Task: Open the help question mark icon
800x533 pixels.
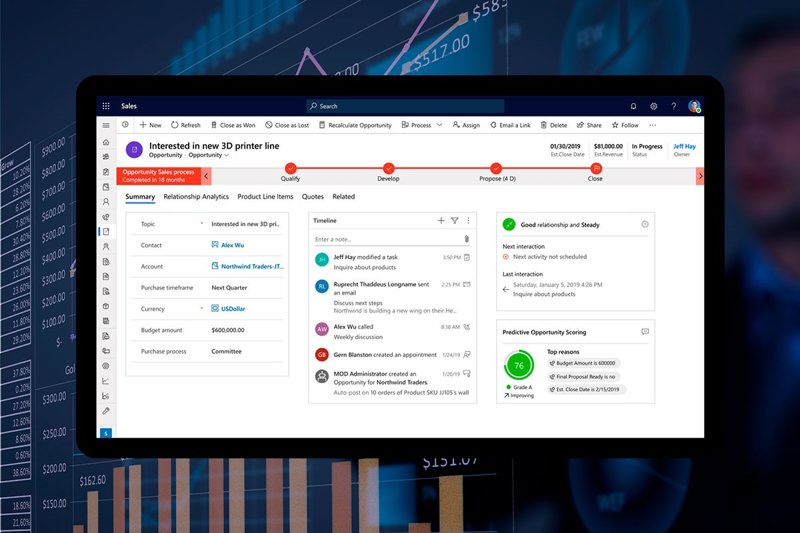Action: tap(674, 106)
